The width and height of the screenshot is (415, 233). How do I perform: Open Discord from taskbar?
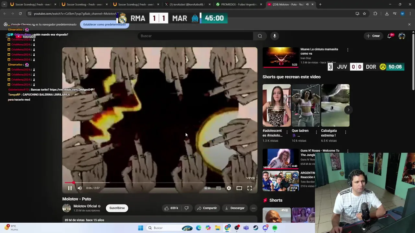click(265, 228)
